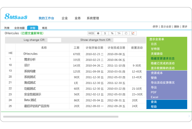Click the 已提交重新审批 status text
This screenshot has height=129, width=192.
tap(32, 33)
